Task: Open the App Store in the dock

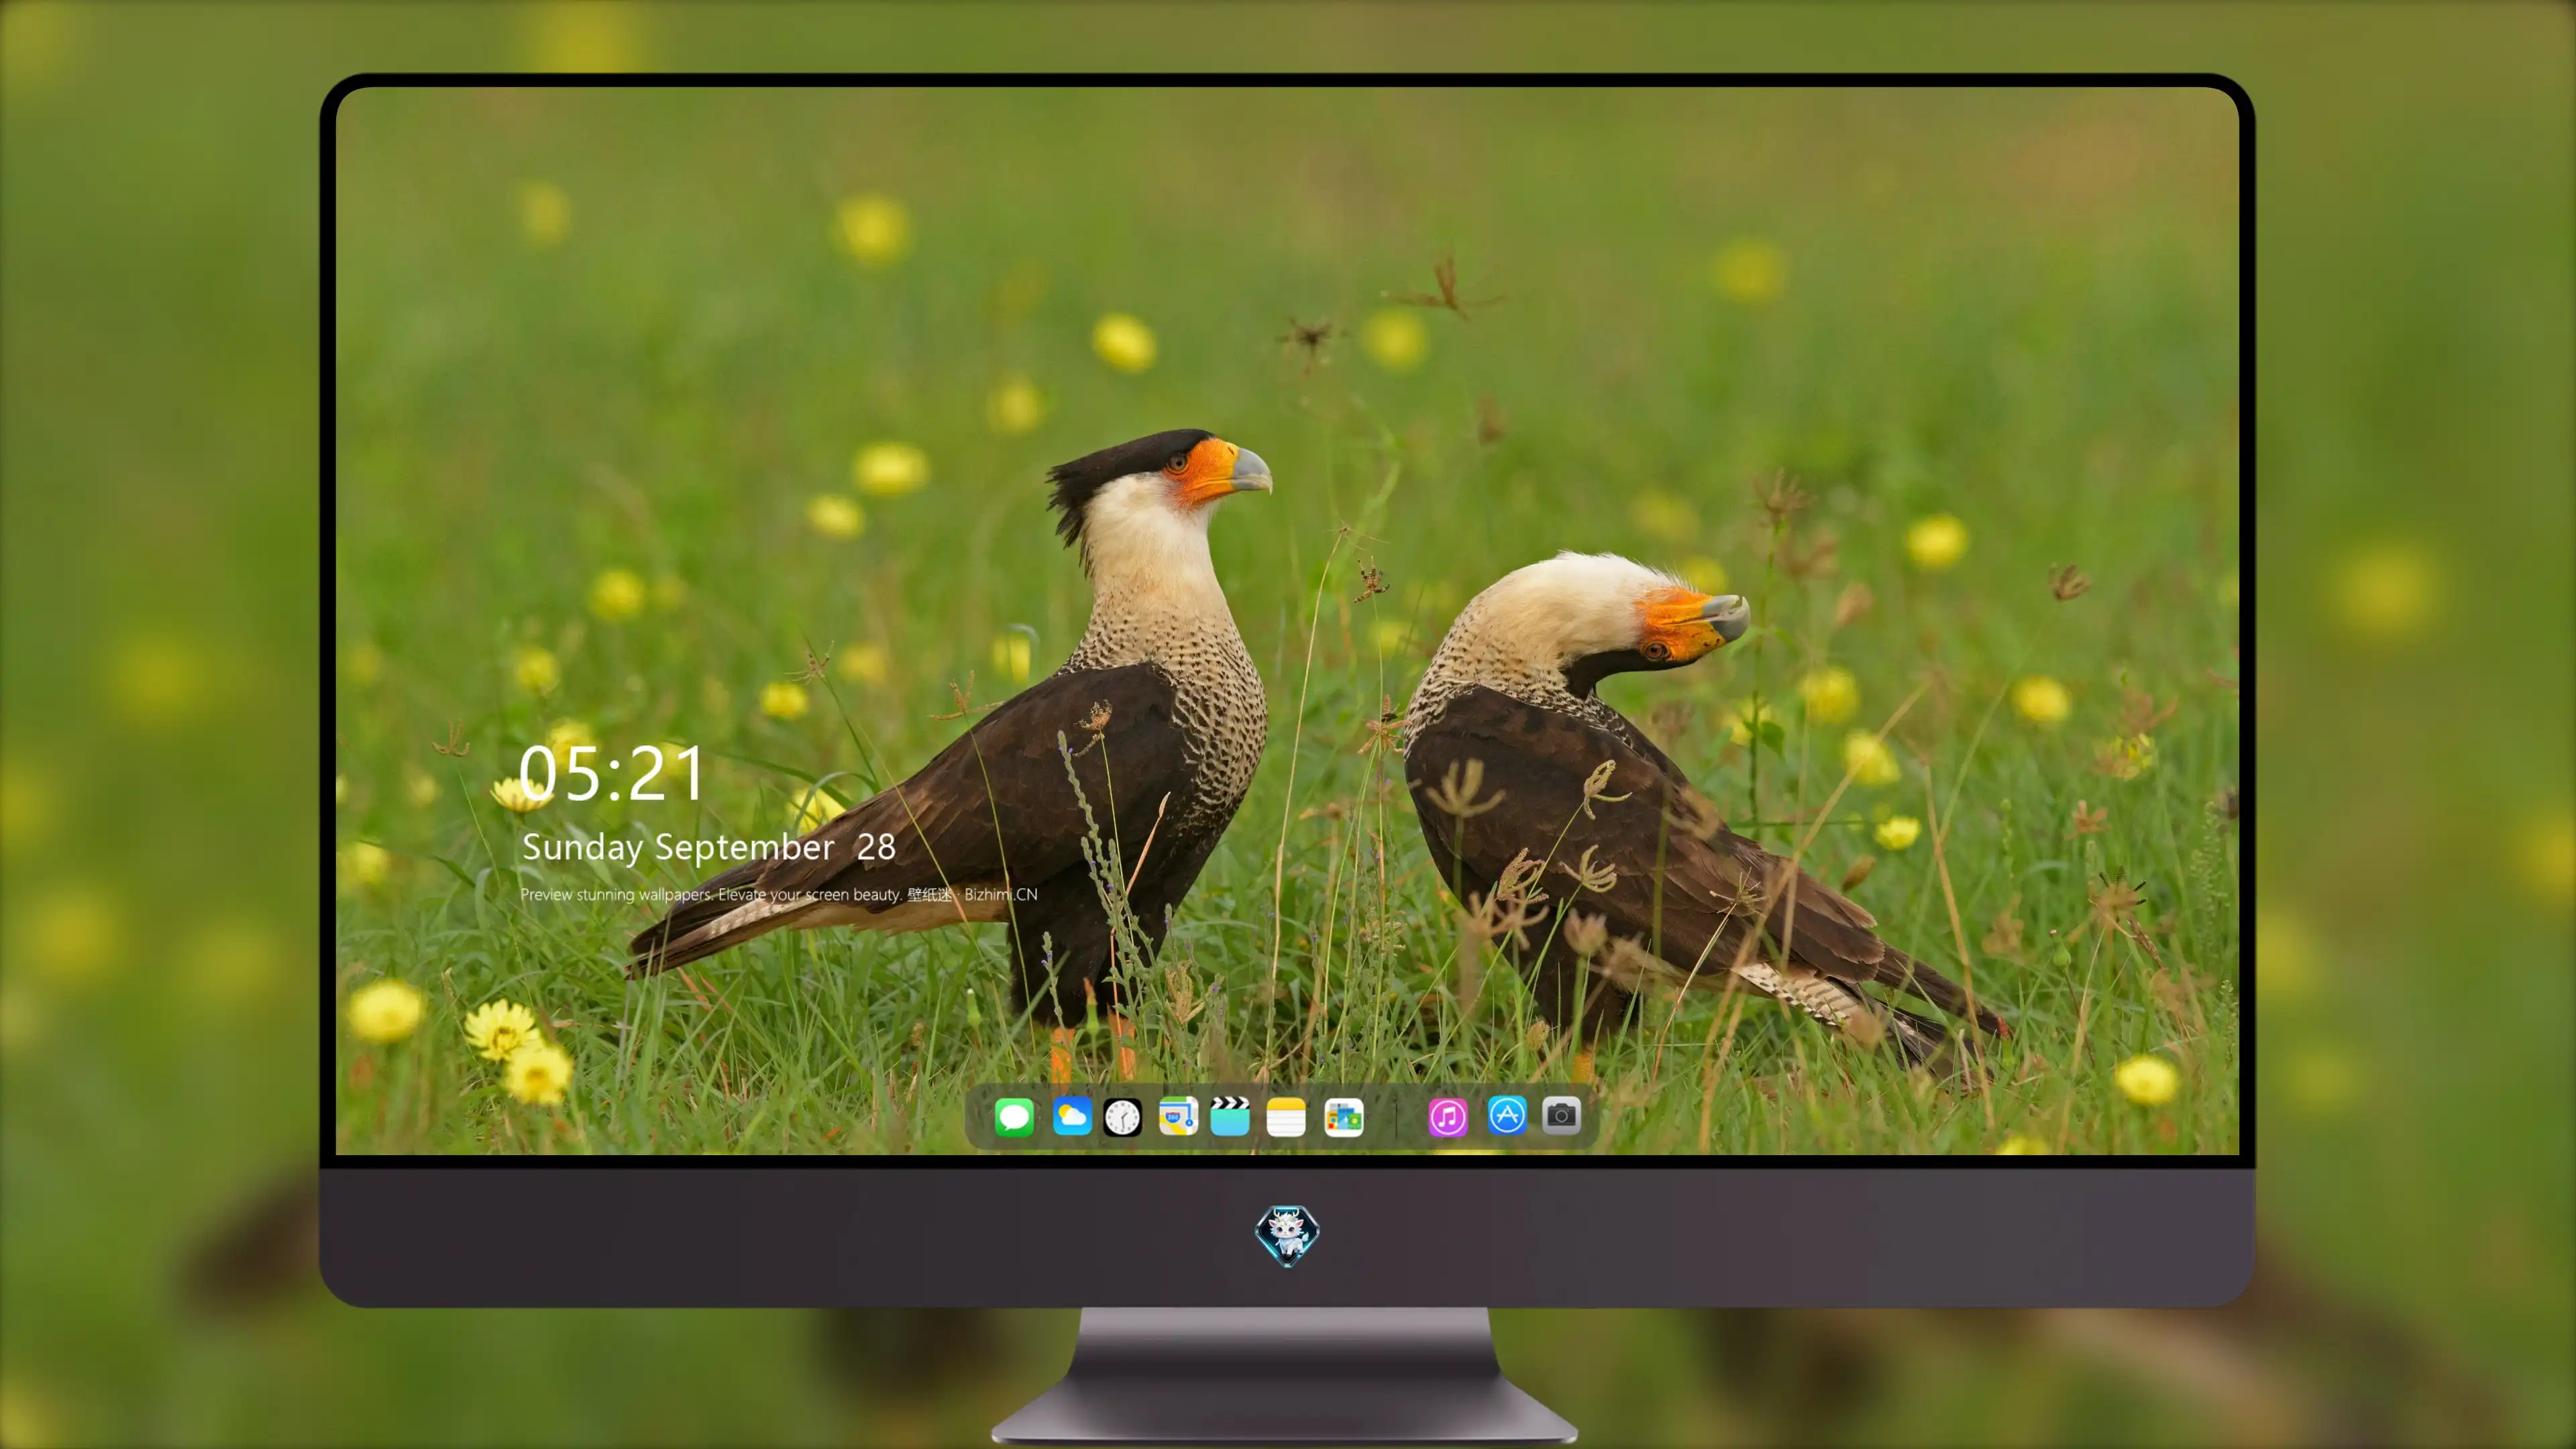Action: 1507,1116
